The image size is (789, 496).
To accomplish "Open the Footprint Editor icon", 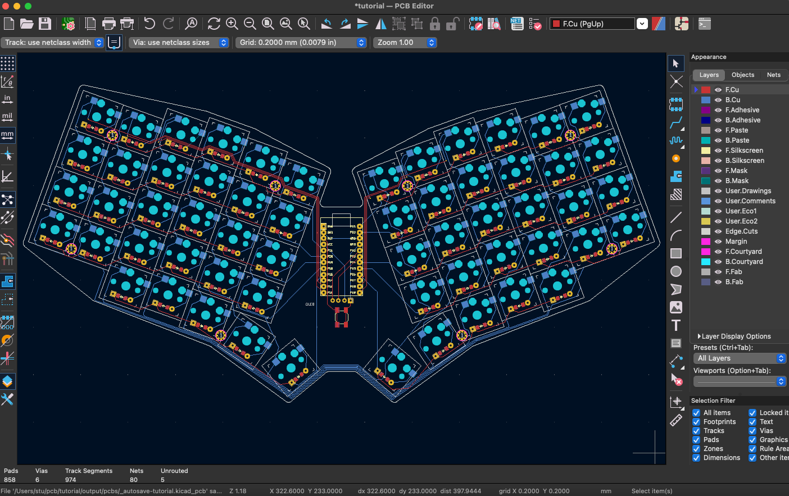I will 476,24.
